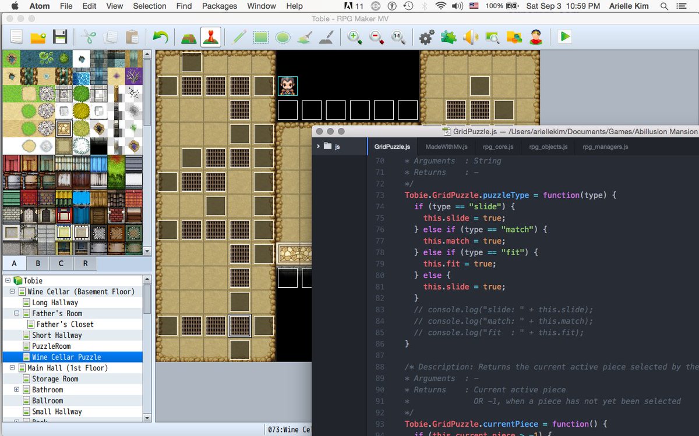Screen dimensions: 699x436
Task: Open the Event Searcher icon
Action: (492, 37)
